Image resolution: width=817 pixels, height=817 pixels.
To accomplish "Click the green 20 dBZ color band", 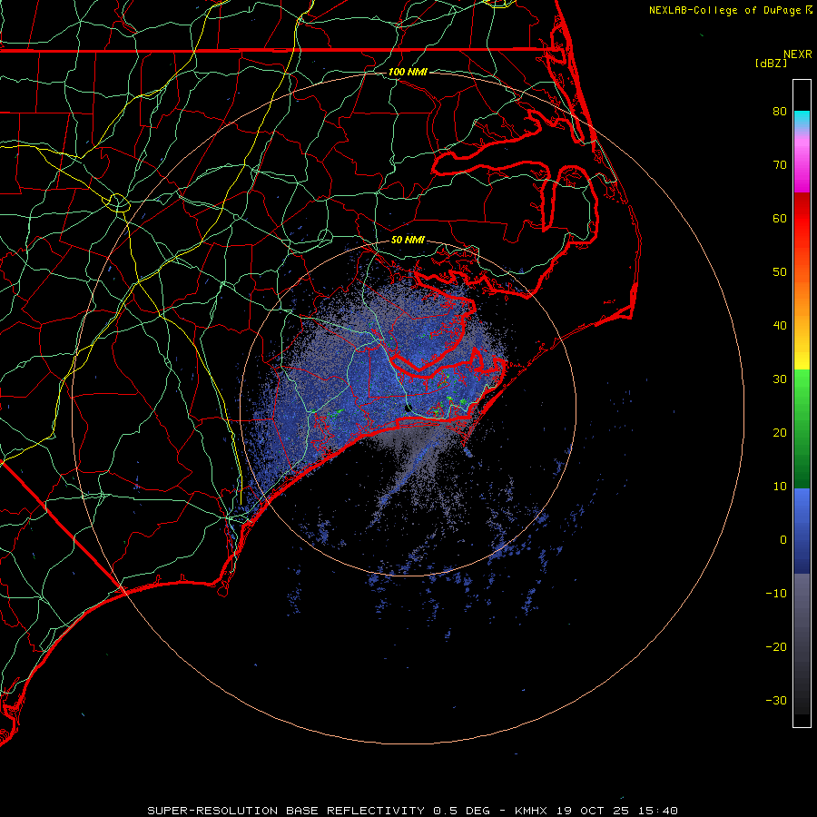I will (x=802, y=433).
